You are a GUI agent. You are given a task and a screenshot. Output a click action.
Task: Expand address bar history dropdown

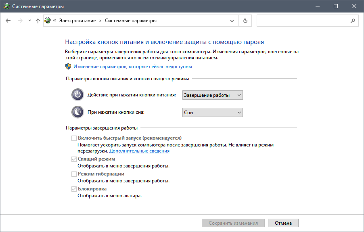(232, 21)
